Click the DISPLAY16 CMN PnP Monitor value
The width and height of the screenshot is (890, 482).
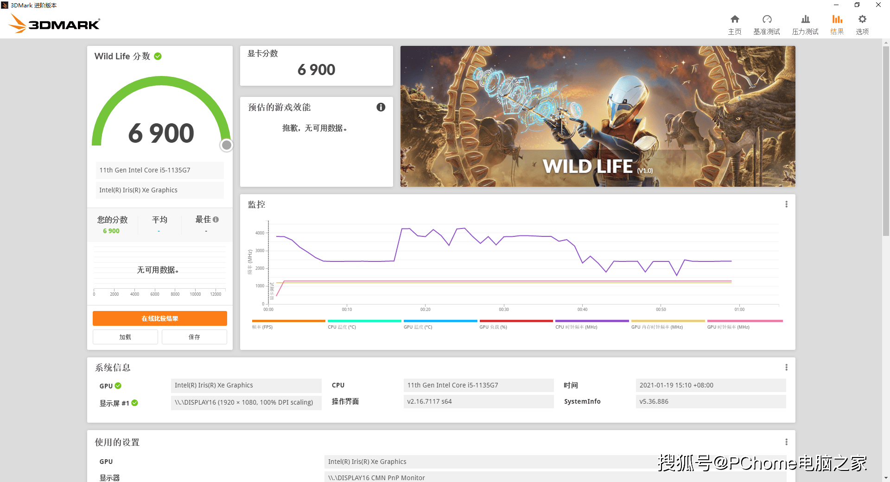point(555,477)
